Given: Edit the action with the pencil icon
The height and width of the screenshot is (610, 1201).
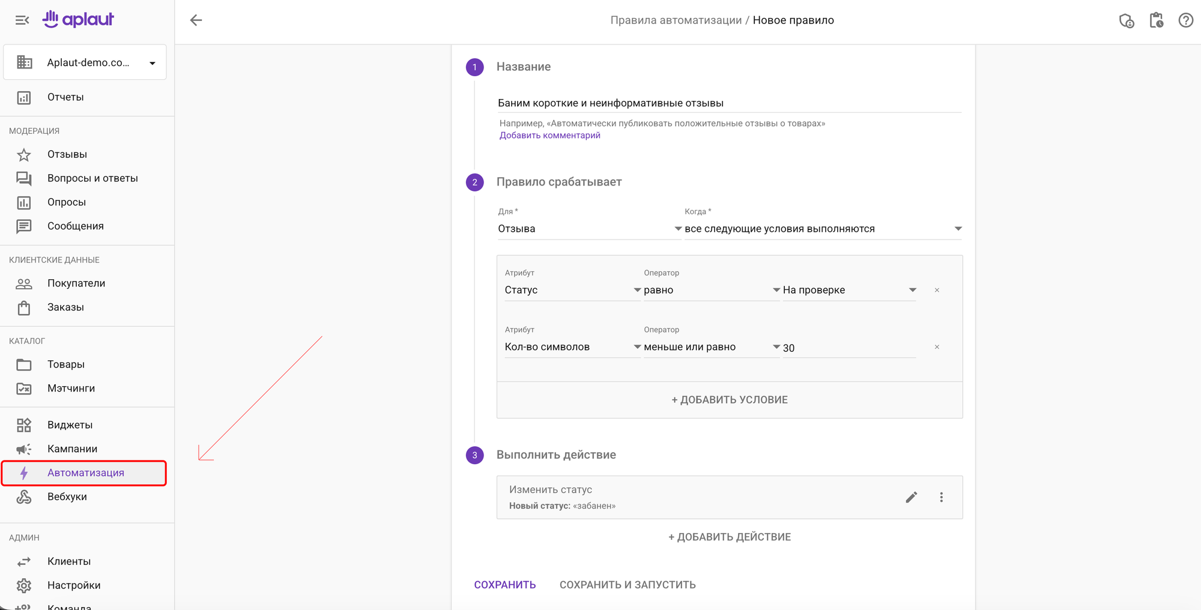Looking at the screenshot, I should (x=911, y=497).
